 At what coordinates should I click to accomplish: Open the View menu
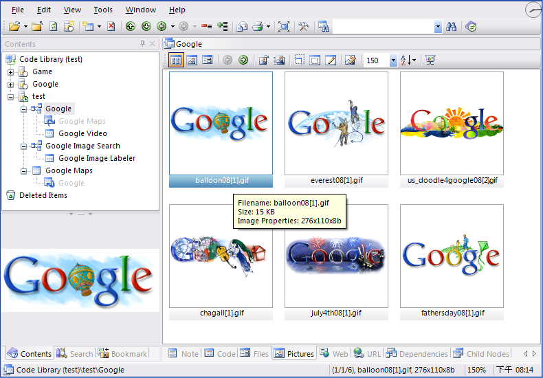pyautogui.click(x=72, y=10)
